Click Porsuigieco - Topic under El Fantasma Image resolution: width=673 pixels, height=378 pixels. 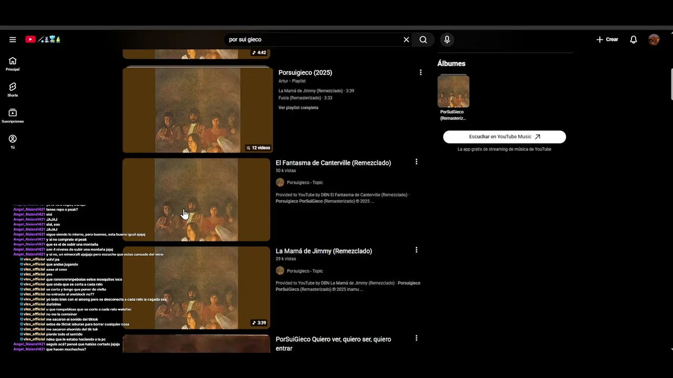click(305, 183)
